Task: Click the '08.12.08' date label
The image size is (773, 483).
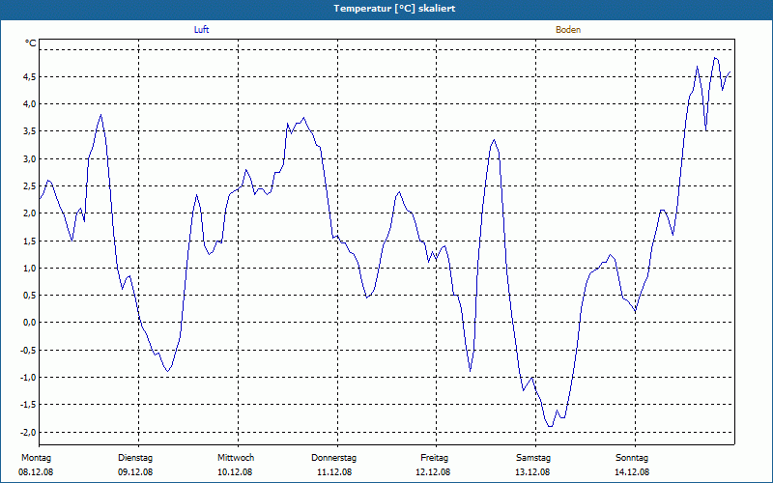Action: point(36,472)
